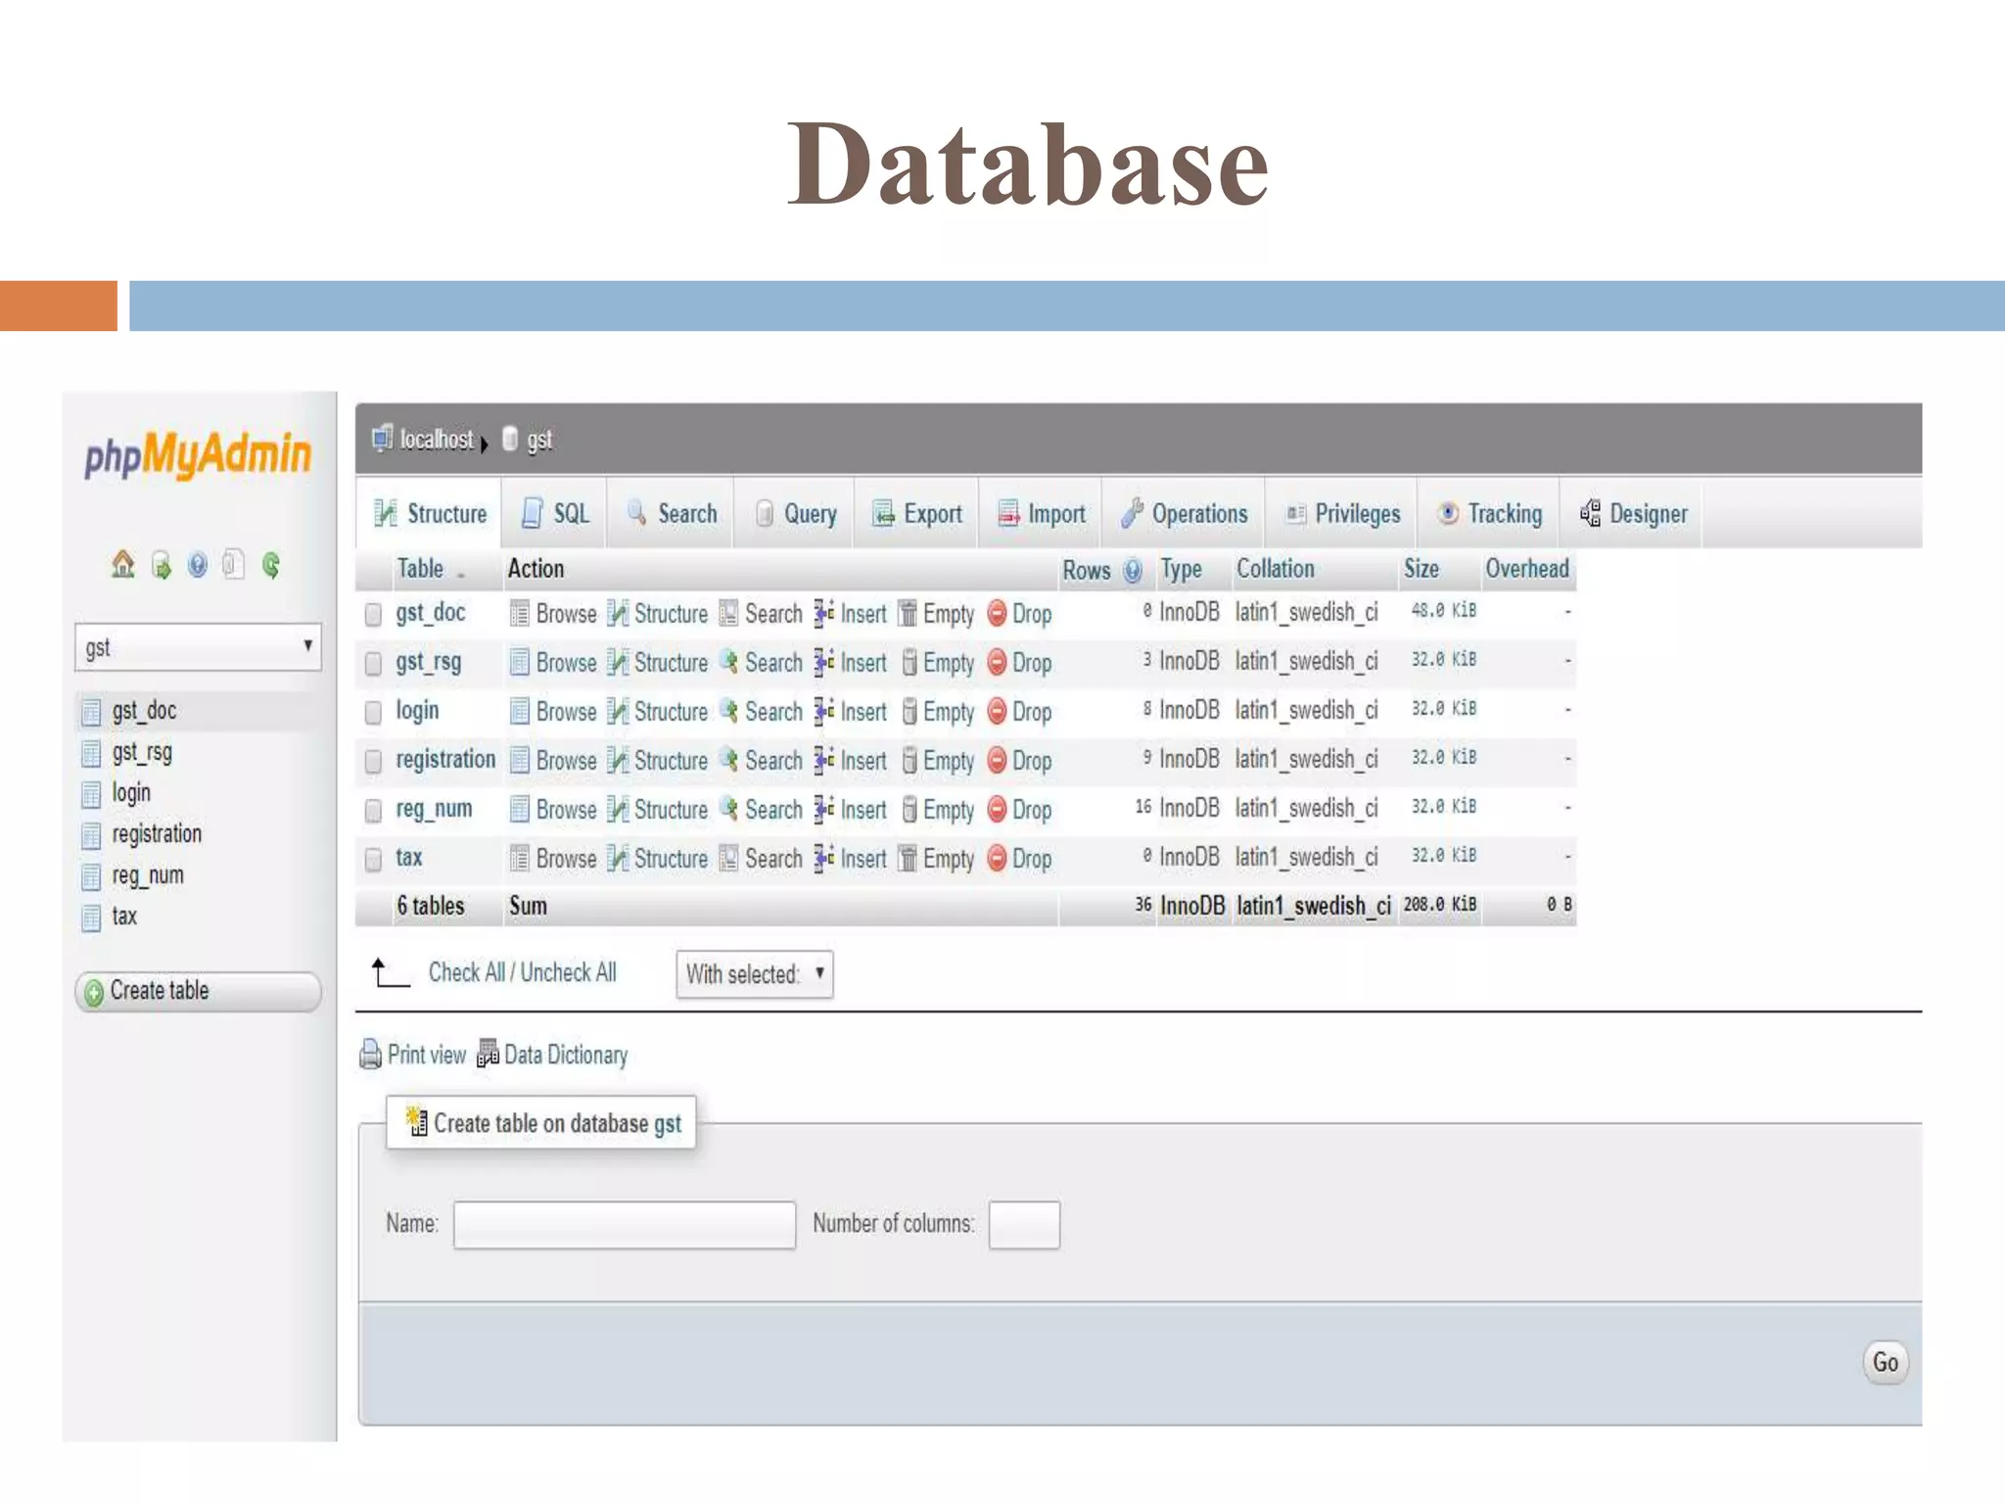The image size is (2005, 1504).
Task: Click Browse icon for gst_doc table
Action: (520, 614)
